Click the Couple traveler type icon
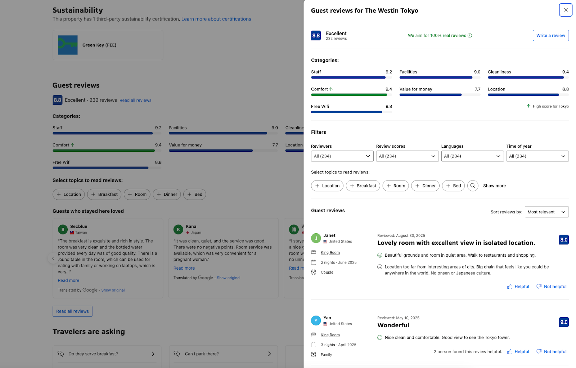 click(x=314, y=272)
